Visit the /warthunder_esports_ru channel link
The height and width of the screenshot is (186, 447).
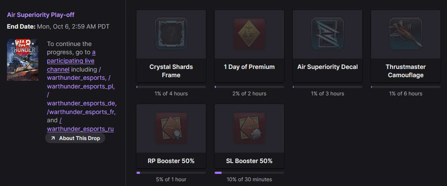tap(80, 129)
